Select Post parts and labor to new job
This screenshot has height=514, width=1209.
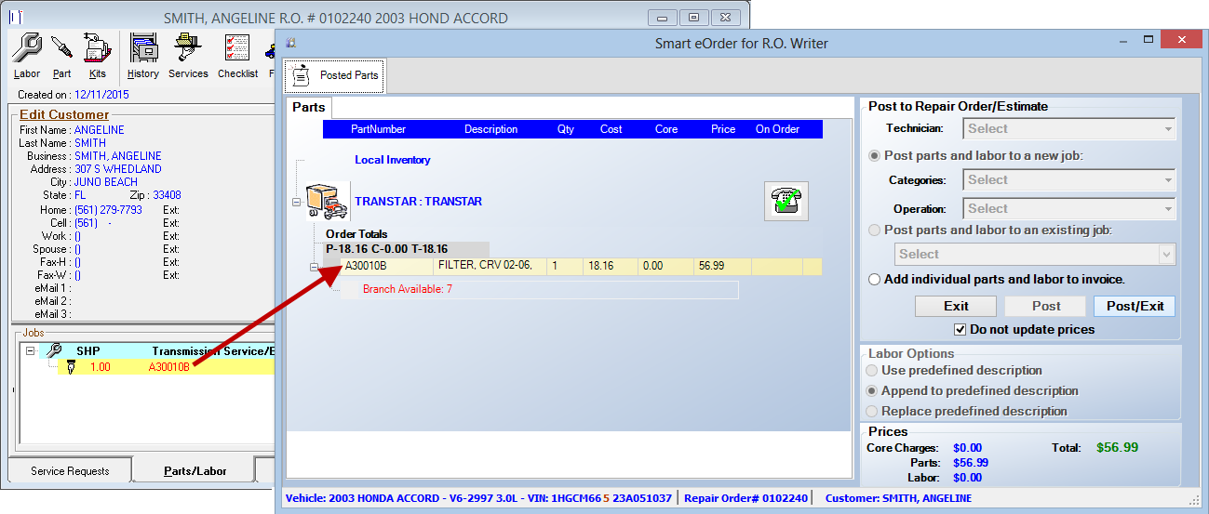[x=875, y=156]
